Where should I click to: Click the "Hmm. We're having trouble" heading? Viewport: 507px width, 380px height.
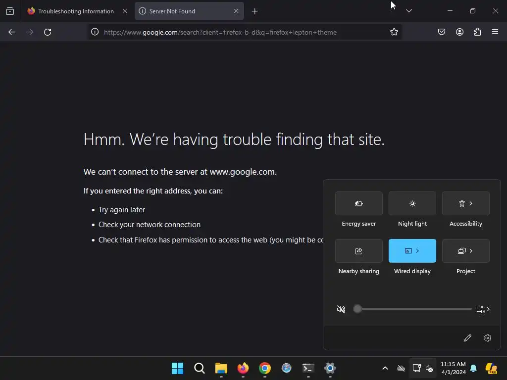[234, 139]
